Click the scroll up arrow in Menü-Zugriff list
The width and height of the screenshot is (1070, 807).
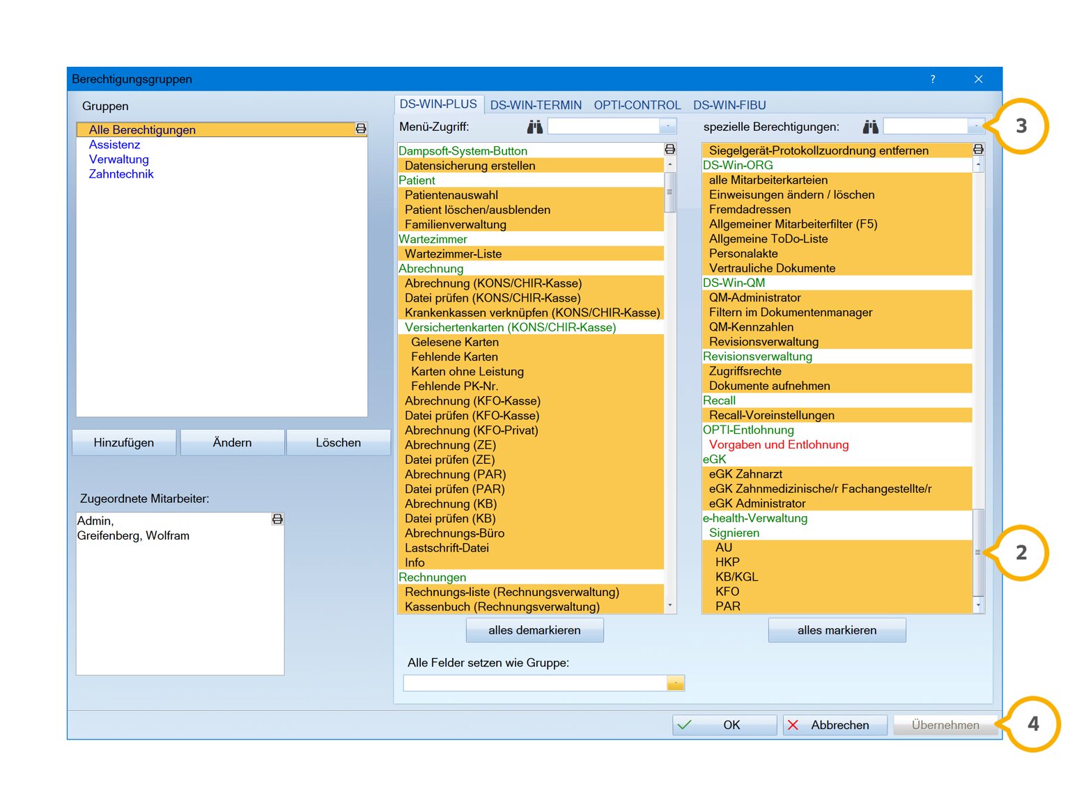point(670,164)
